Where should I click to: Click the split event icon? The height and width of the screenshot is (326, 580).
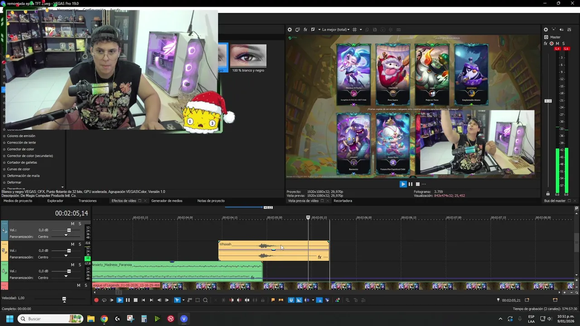[247, 300]
